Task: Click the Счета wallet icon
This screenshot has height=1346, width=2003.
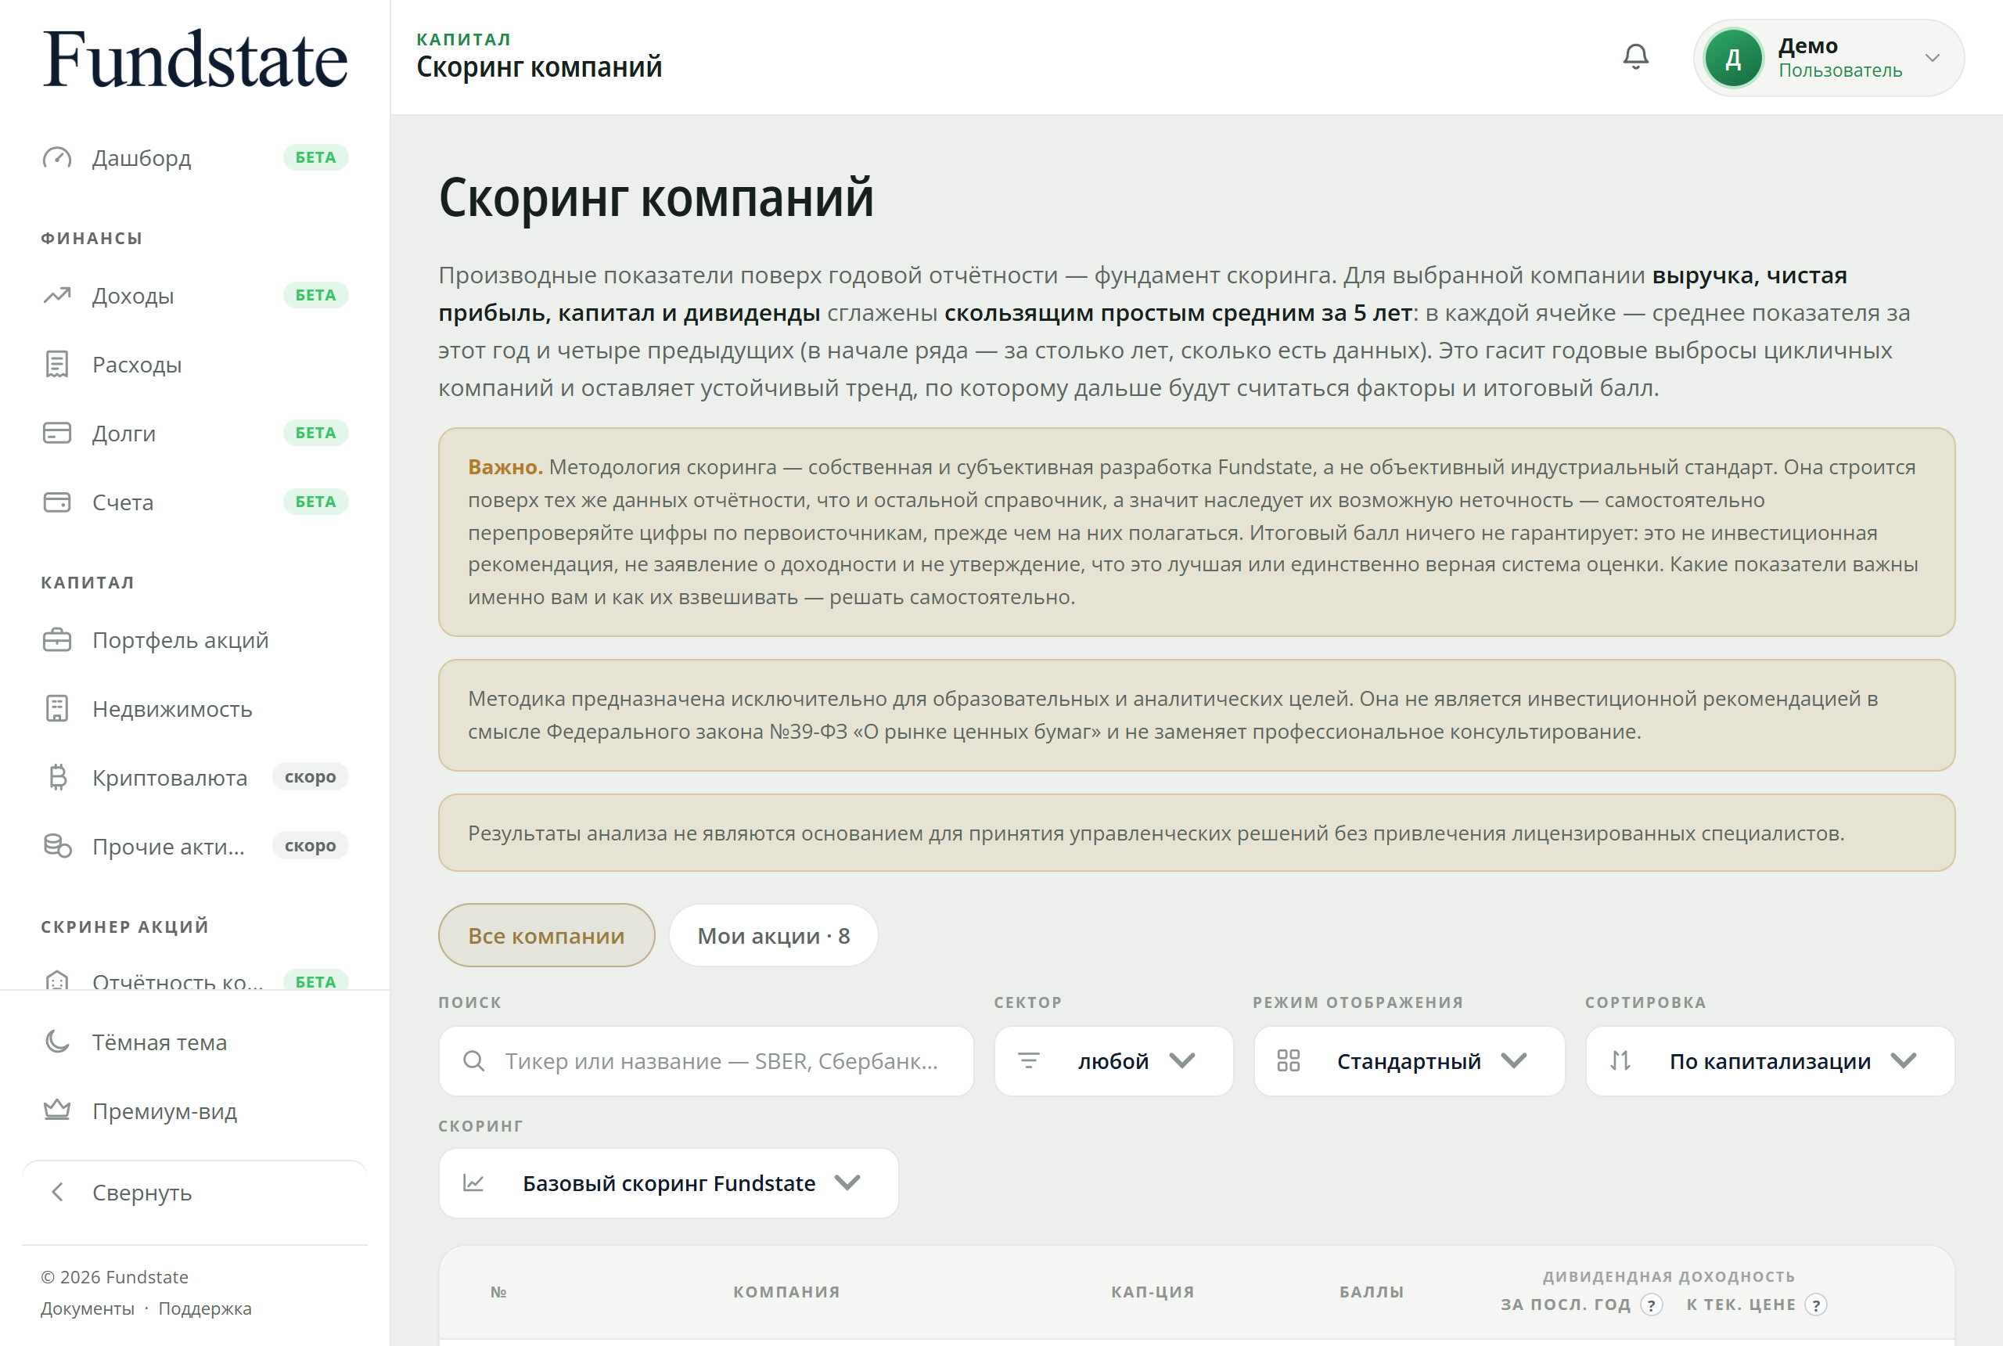Action: pyautogui.click(x=56, y=502)
